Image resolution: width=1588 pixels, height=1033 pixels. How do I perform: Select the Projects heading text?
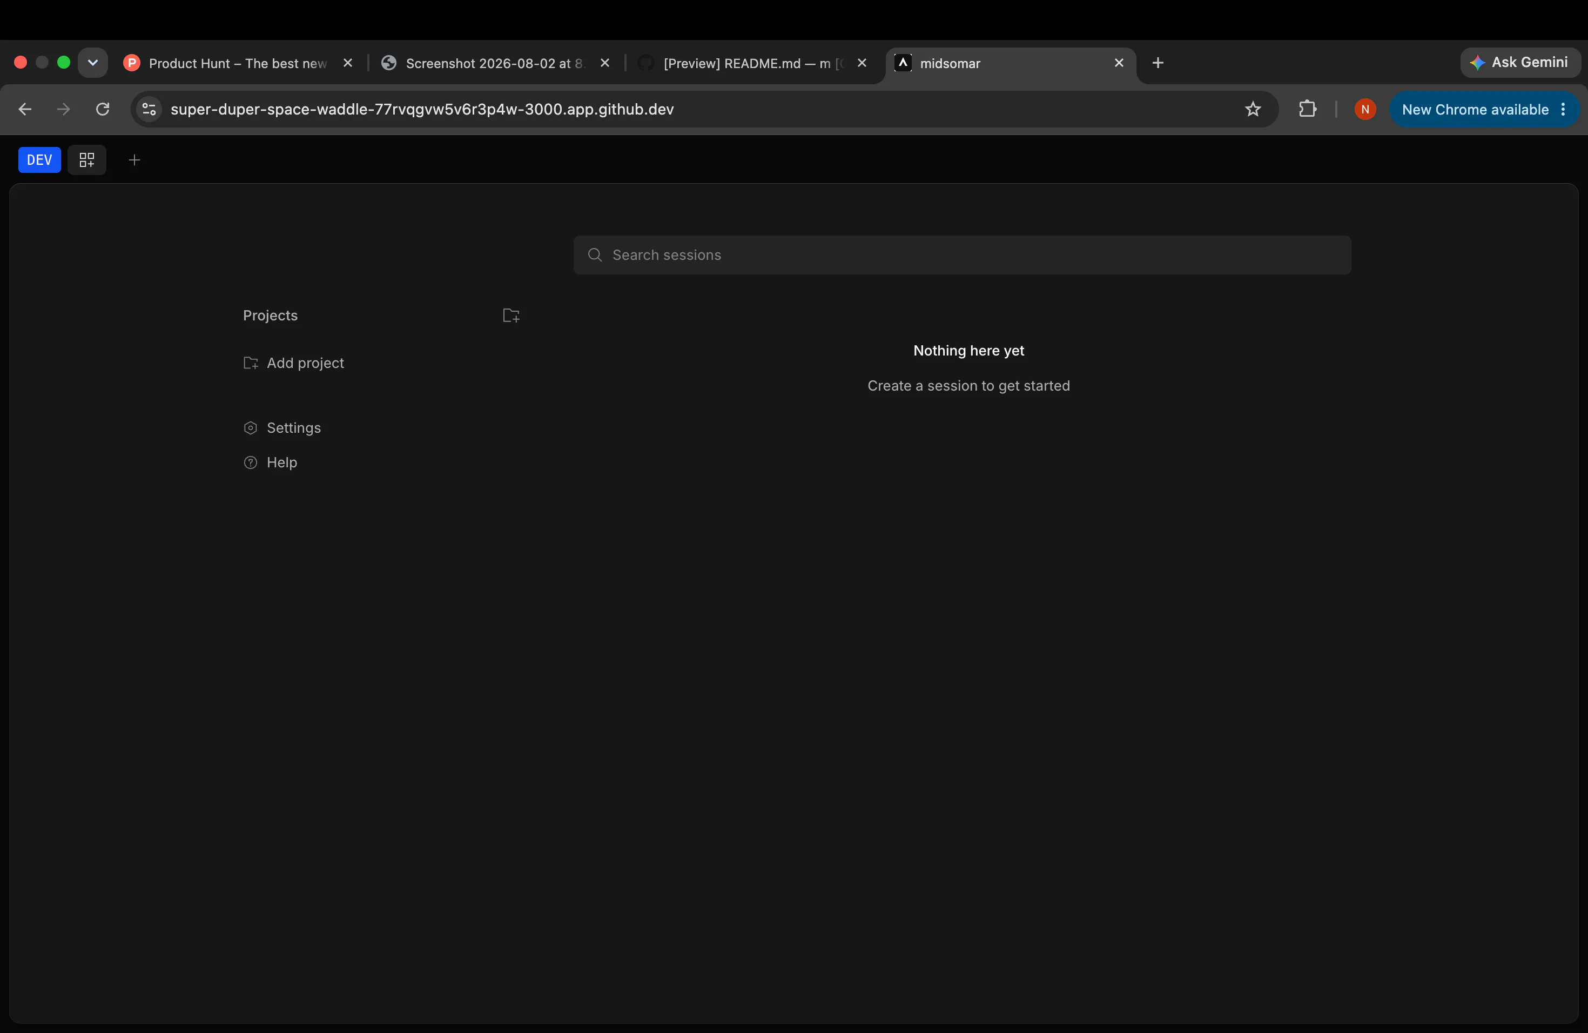[270, 316]
